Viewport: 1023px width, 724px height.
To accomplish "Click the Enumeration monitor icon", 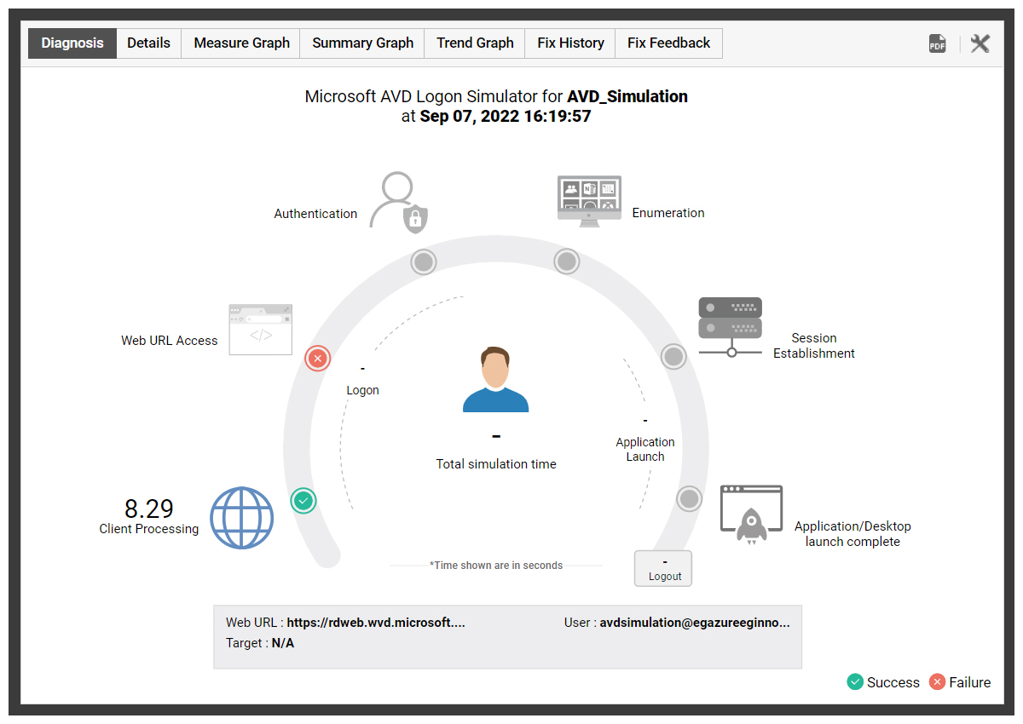I will coord(589,201).
